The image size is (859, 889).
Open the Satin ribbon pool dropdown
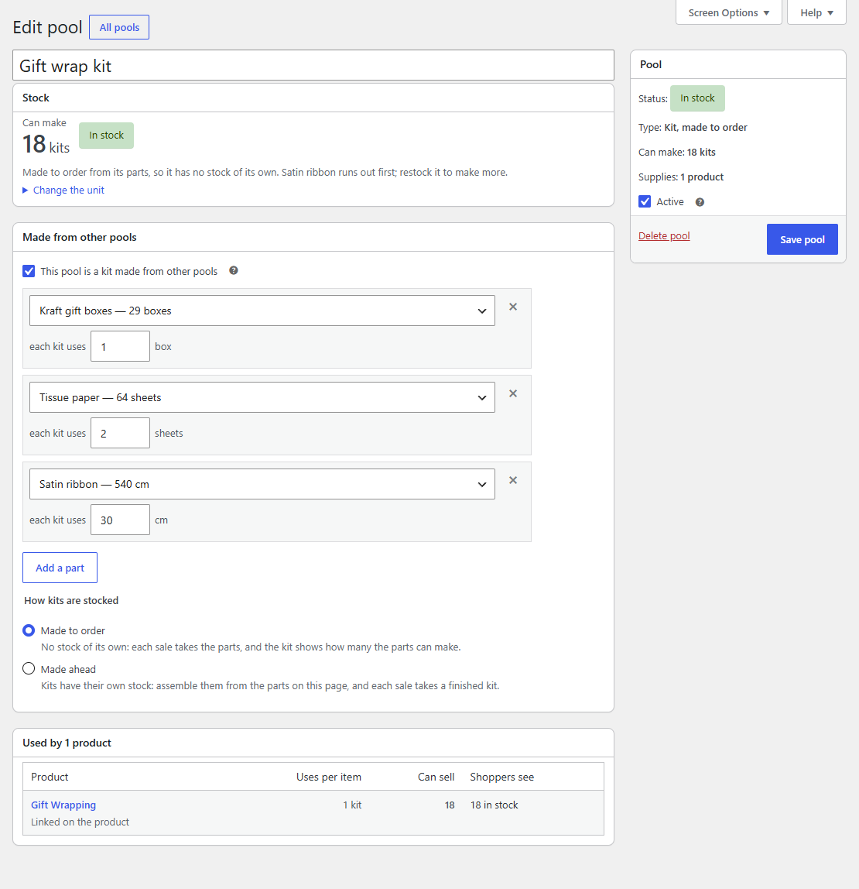click(x=262, y=484)
